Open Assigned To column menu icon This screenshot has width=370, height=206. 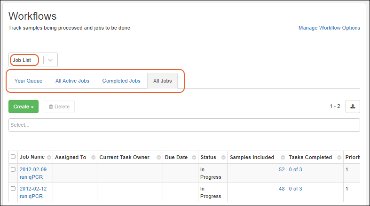93,157
